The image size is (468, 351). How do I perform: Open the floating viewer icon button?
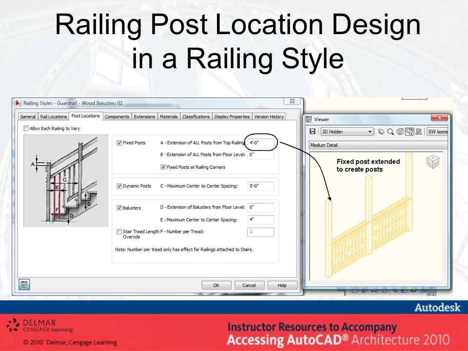point(24,284)
